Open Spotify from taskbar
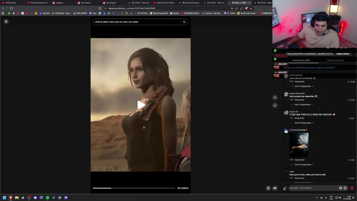This screenshot has width=357, height=201. coord(47,198)
